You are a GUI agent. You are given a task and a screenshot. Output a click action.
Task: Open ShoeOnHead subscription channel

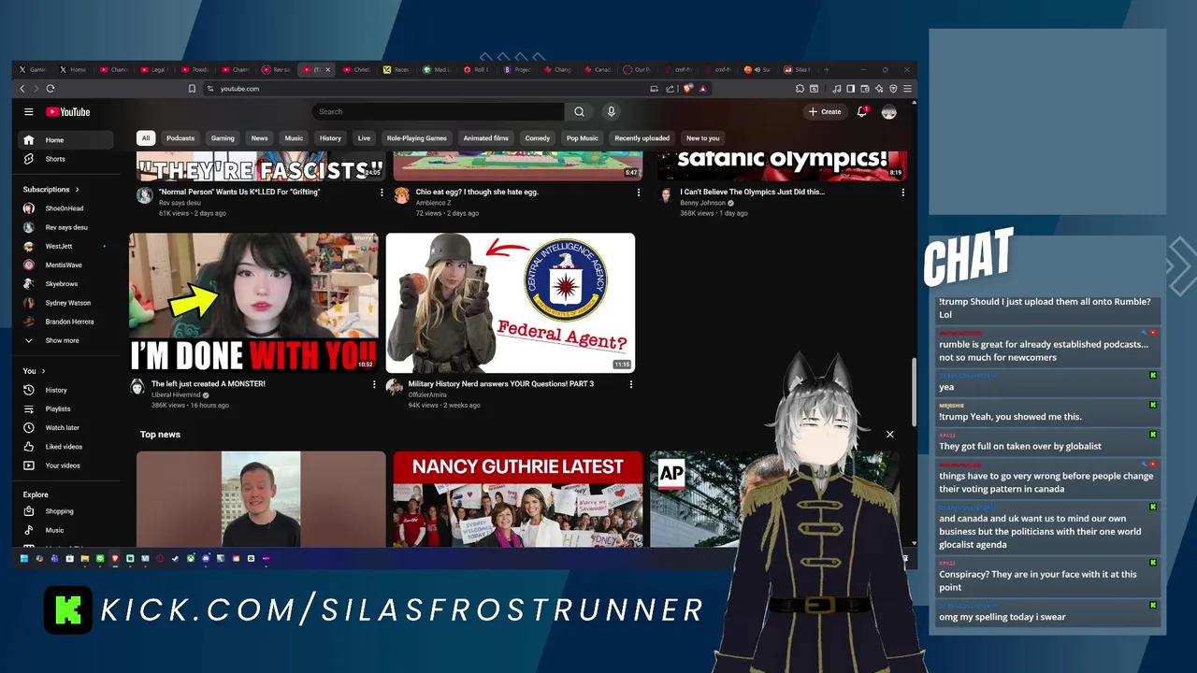click(x=65, y=208)
